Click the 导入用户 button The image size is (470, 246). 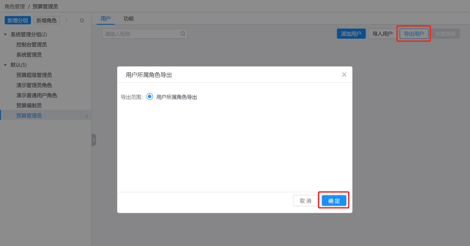point(383,34)
